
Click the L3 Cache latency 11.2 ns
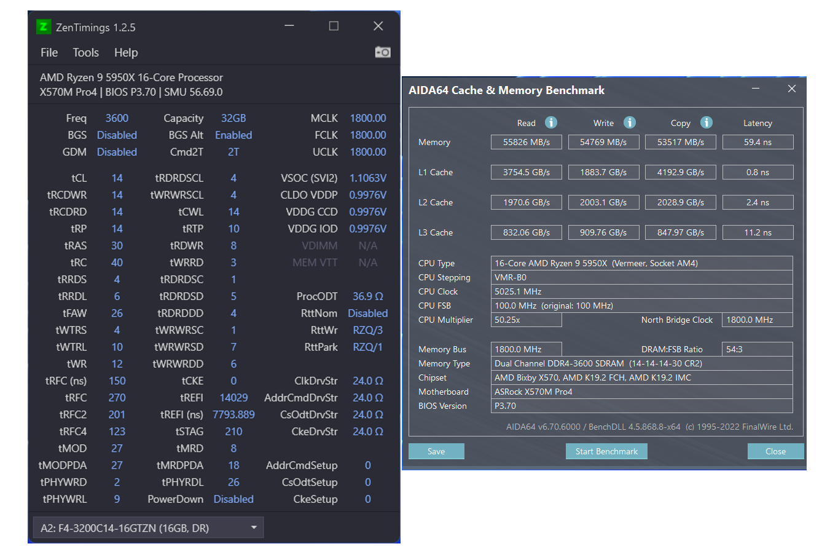click(x=758, y=232)
